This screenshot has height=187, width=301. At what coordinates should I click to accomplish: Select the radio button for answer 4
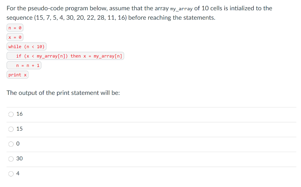[11, 174]
